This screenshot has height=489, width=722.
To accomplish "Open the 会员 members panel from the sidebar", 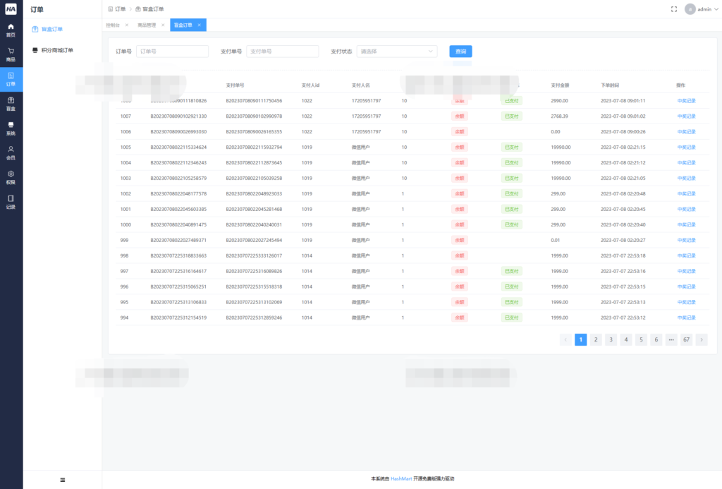I will coord(11,154).
